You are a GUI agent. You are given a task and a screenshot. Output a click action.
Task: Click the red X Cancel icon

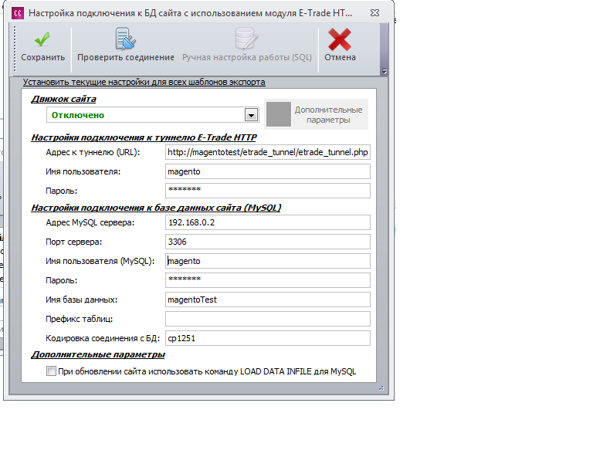click(x=340, y=39)
